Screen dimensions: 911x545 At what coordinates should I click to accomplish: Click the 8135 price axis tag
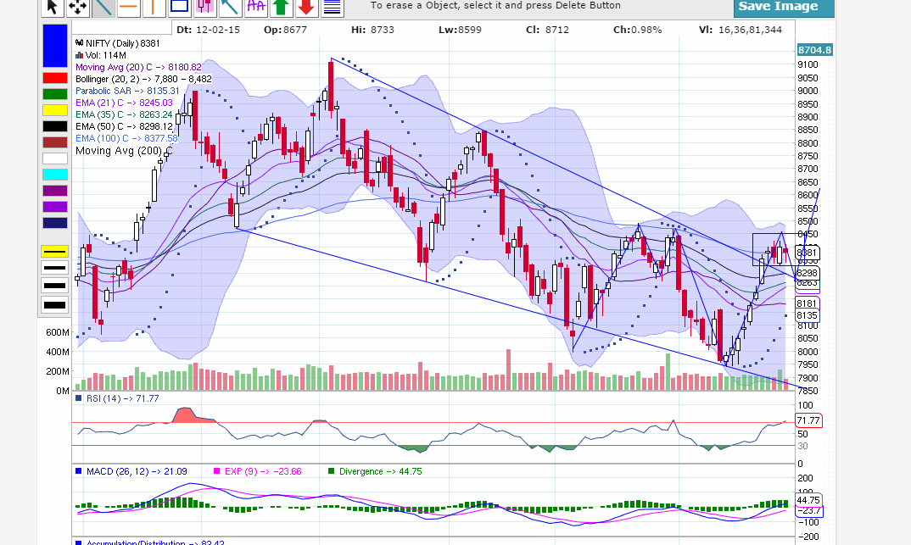point(807,316)
